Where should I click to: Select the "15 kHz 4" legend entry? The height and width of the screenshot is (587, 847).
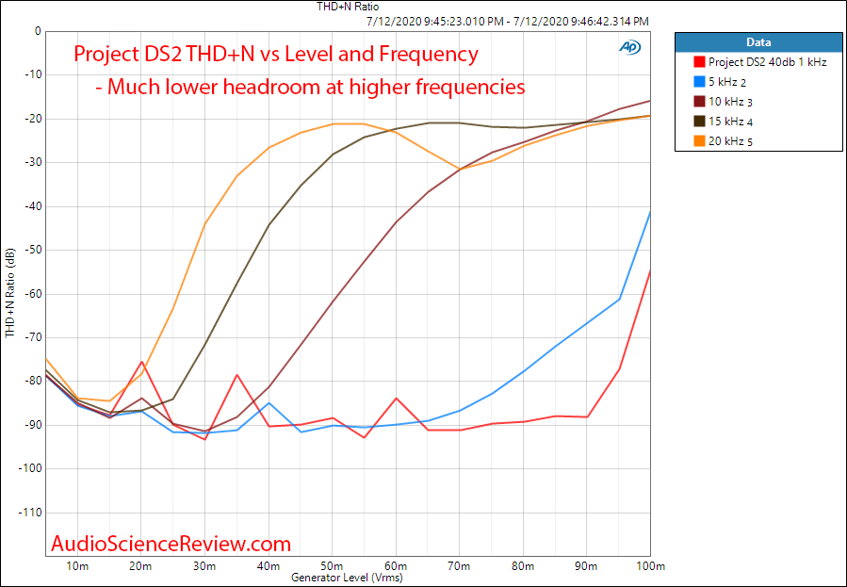(724, 122)
